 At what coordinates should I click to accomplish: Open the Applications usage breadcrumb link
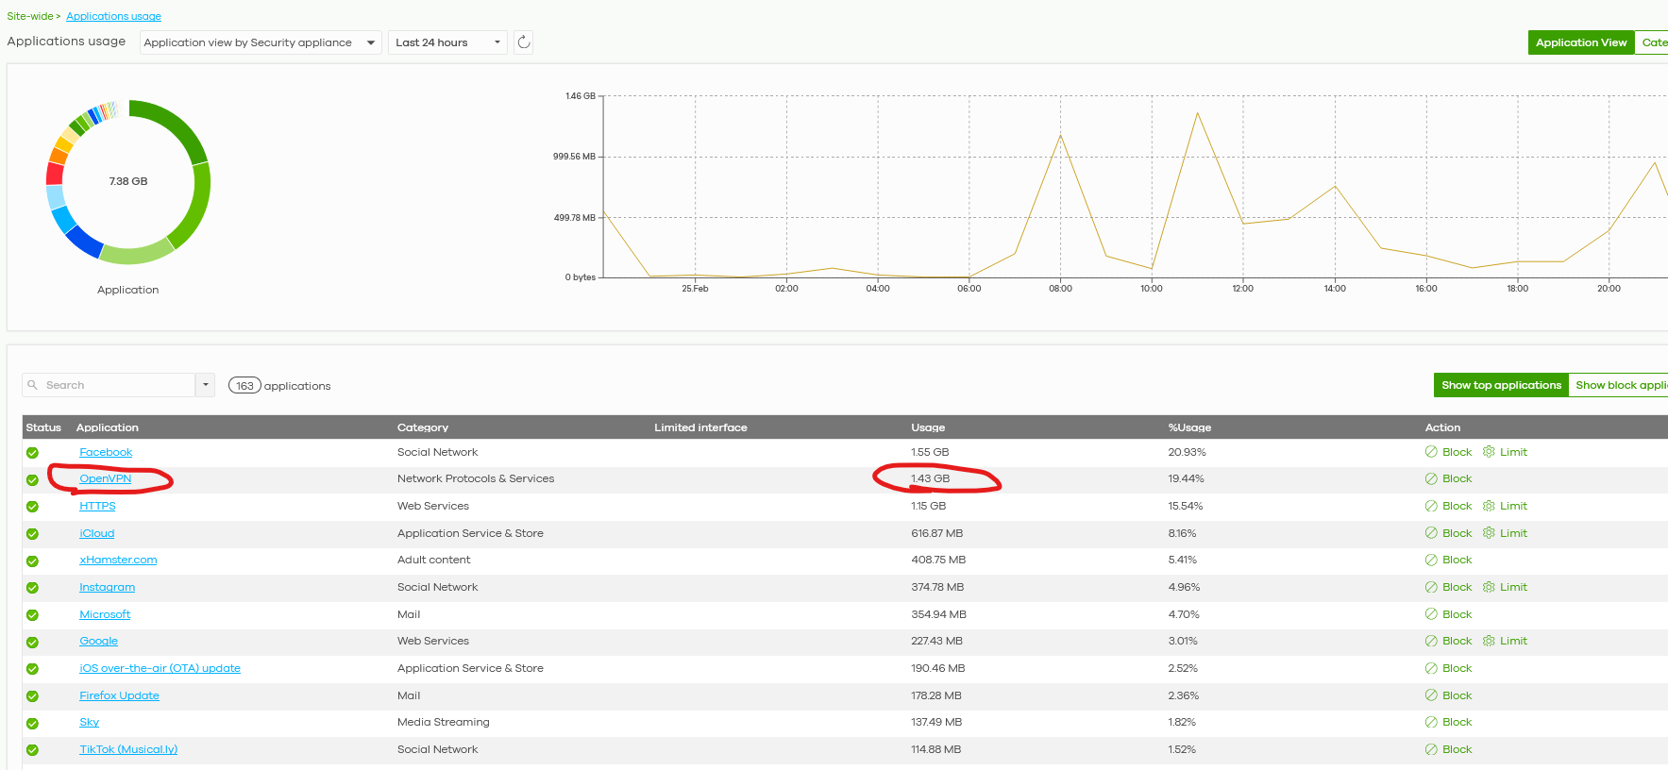tap(113, 16)
